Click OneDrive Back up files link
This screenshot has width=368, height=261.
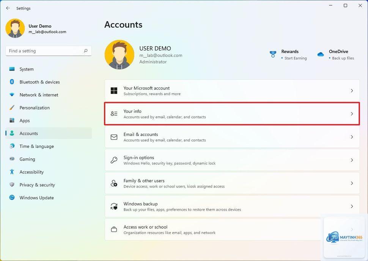tap(343, 58)
